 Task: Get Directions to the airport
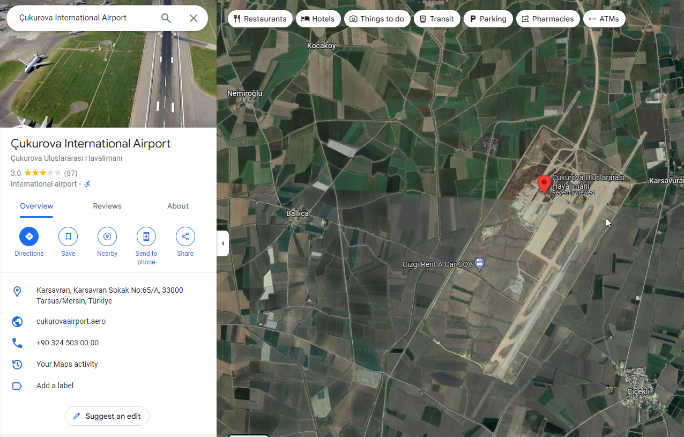click(x=29, y=236)
